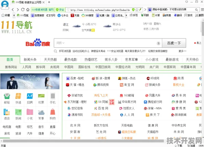Expand the chevron beside the address bar
The image size is (204, 147).
145,10
